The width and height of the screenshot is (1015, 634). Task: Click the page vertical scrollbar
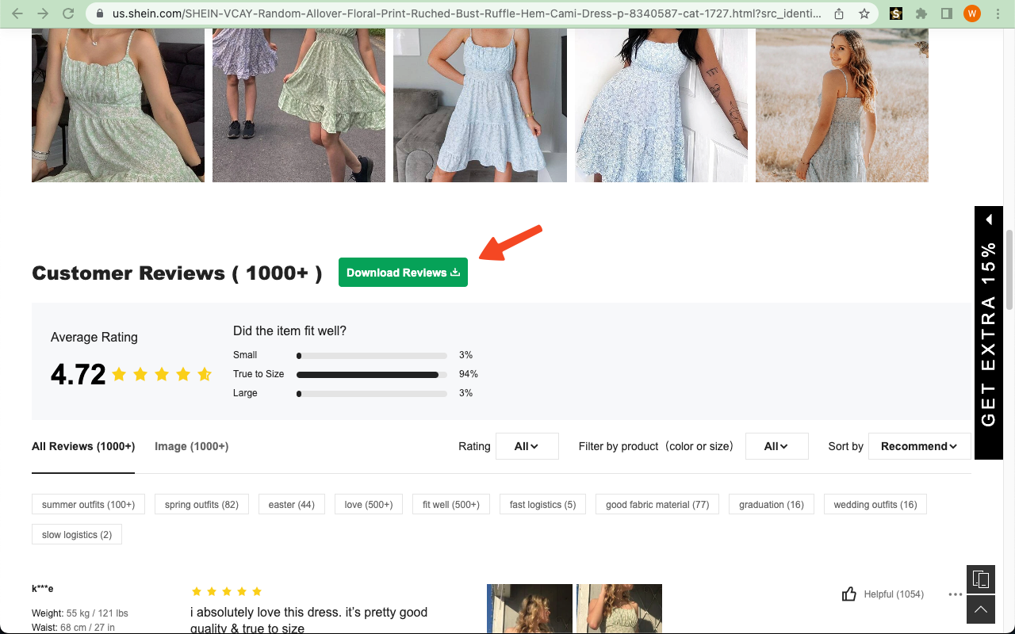click(1009, 269)
